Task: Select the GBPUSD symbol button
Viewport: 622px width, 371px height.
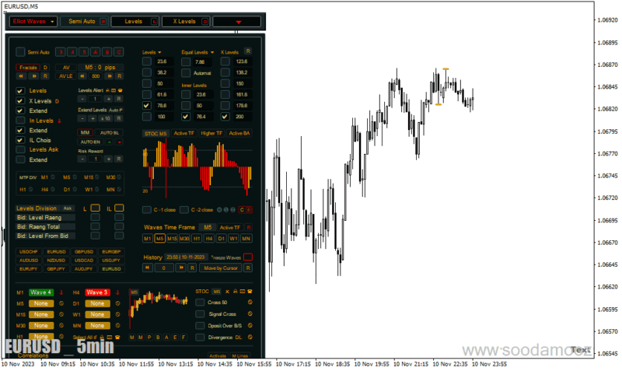Action: 84,251
